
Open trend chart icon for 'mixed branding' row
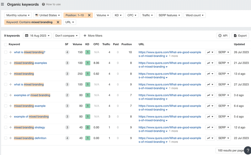210,74
